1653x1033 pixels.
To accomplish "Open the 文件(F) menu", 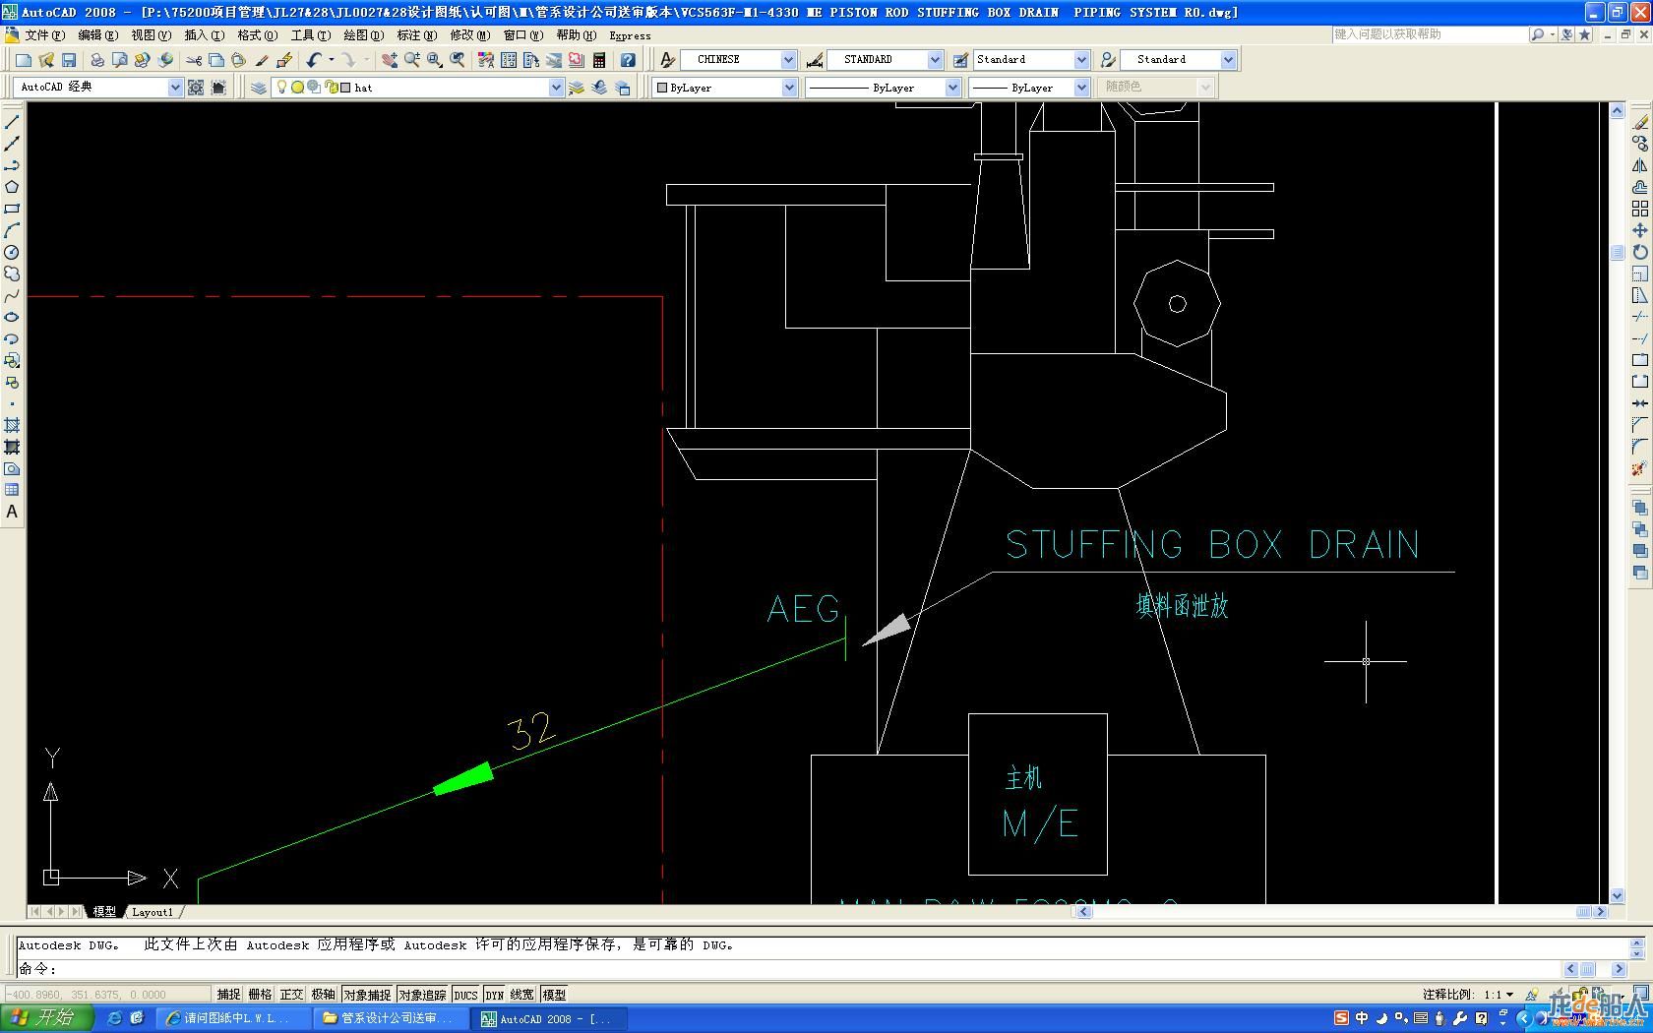I will tap(44, 35).
